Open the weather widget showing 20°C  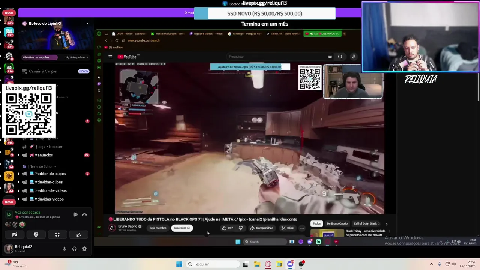(16, 264)
